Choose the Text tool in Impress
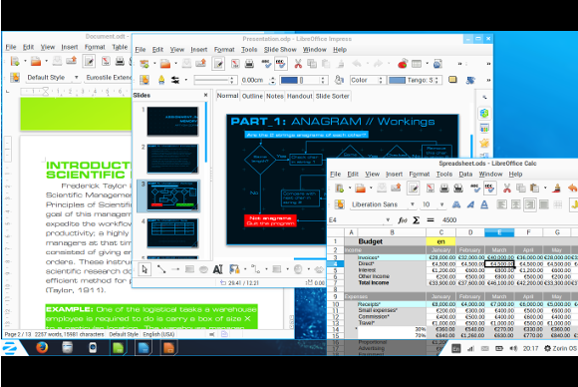 pos(217,269)
